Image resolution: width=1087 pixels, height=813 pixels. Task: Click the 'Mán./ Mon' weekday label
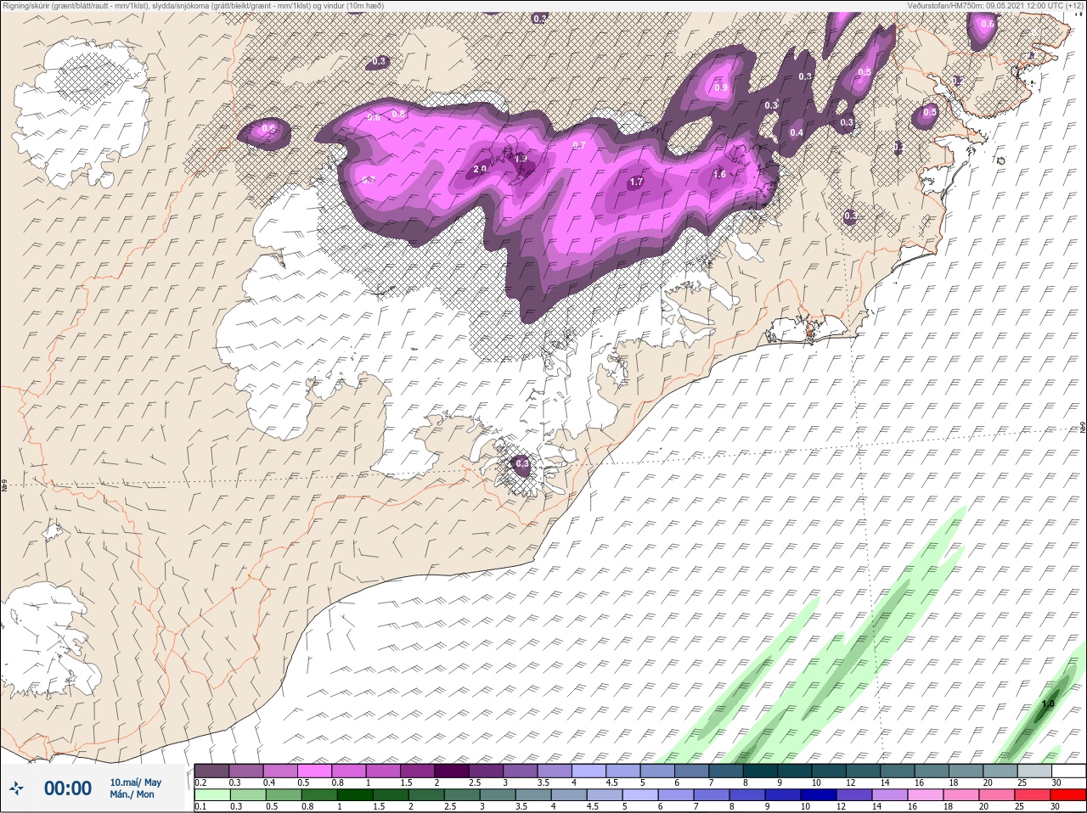pyautogui.click(x=132, y=794)
